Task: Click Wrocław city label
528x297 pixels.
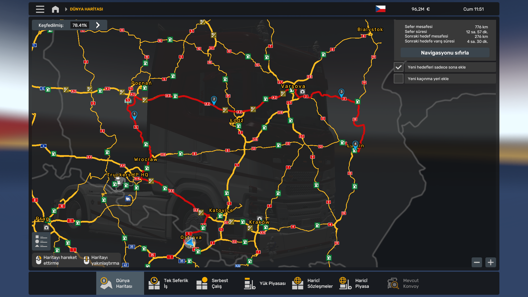Action: coord(146,159)
